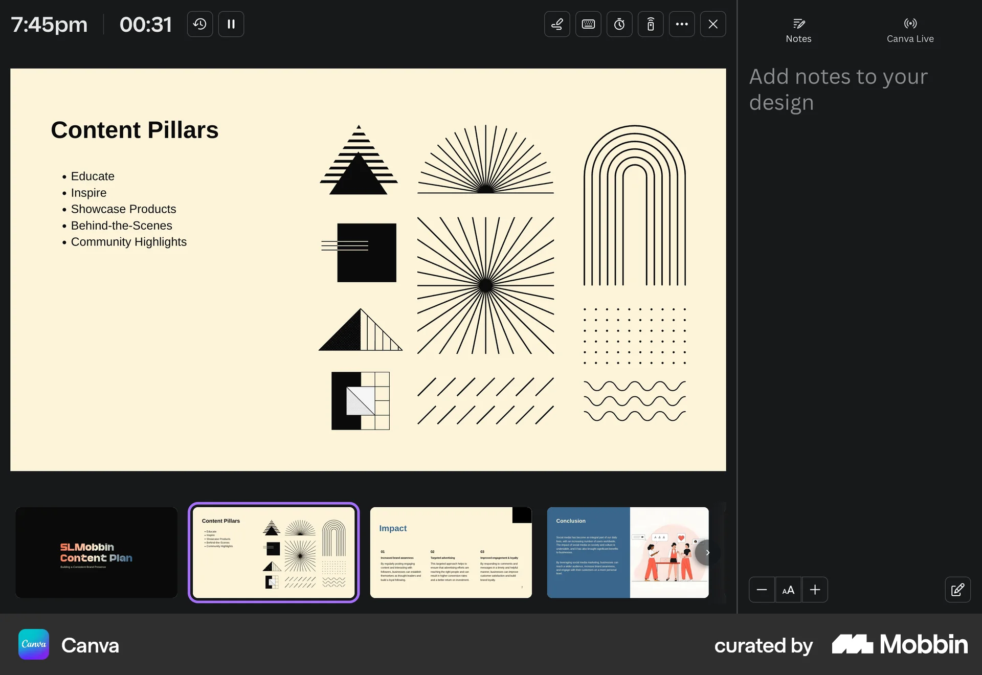The height and width of the screenshot is (675, 982).
Task: Switch to the Canva Live tab
Action: (910, 29)
